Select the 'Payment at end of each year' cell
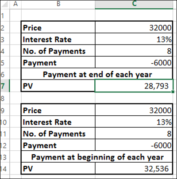 (x=97, y=74)
